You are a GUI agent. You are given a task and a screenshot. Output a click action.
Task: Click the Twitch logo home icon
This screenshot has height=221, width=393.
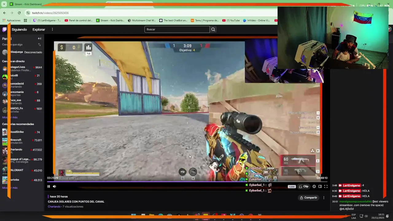[x=5, y=29]
